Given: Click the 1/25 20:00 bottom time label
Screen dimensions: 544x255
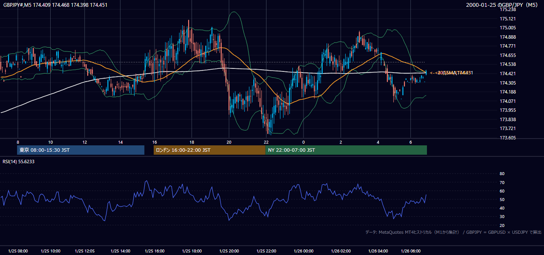Looking at the screenshot, I should pos(229,251).
